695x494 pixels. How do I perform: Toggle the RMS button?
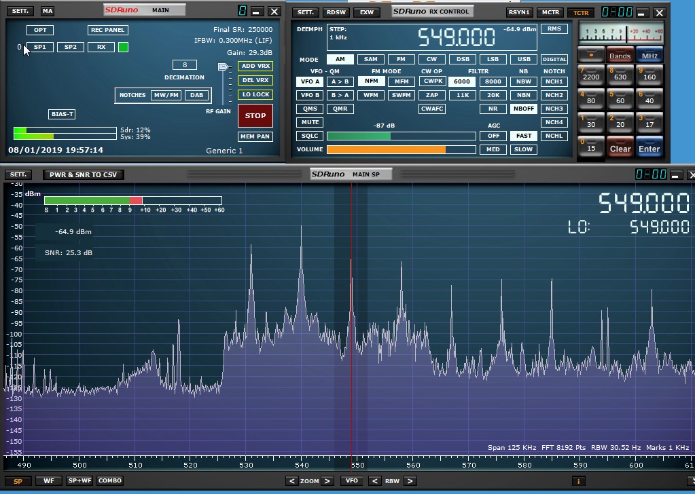tap(554, 28)
